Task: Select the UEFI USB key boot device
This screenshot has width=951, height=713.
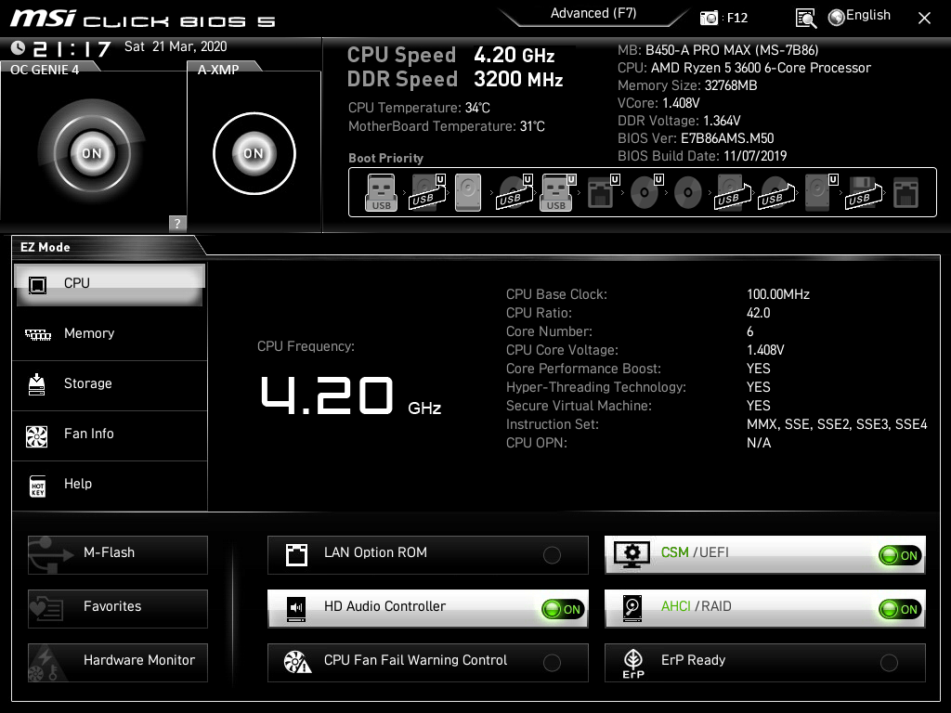Action: [558, 193]
